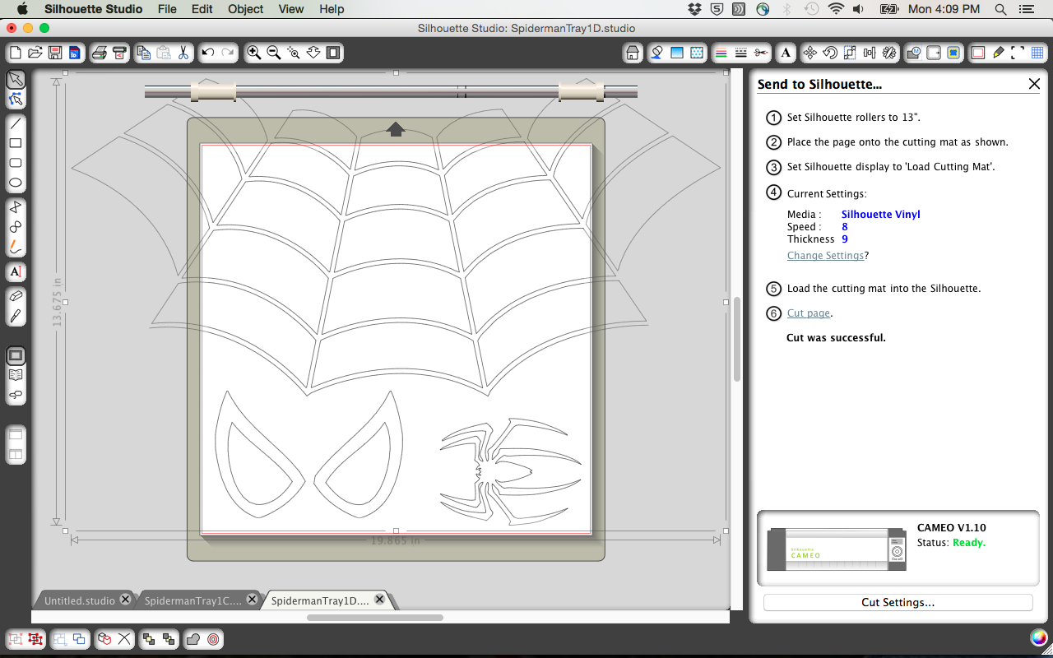Open the Fill Gradient panel
This screenshot has height=658, width=1053.
pyautogui.click(x=677, y=53)
